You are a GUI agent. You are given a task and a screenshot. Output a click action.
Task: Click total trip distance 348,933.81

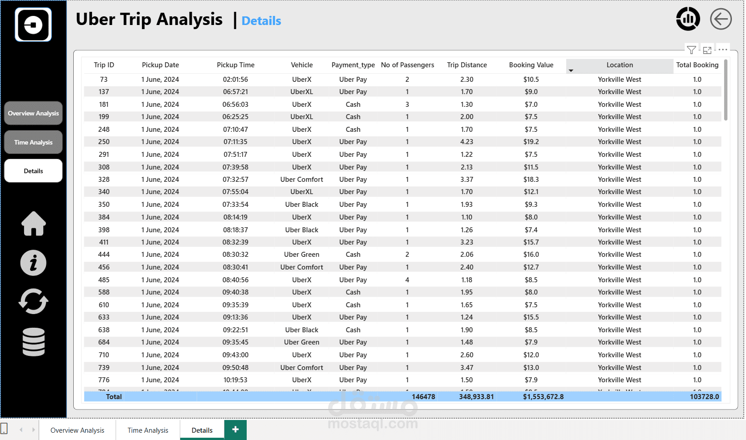[x=477, y=397]
